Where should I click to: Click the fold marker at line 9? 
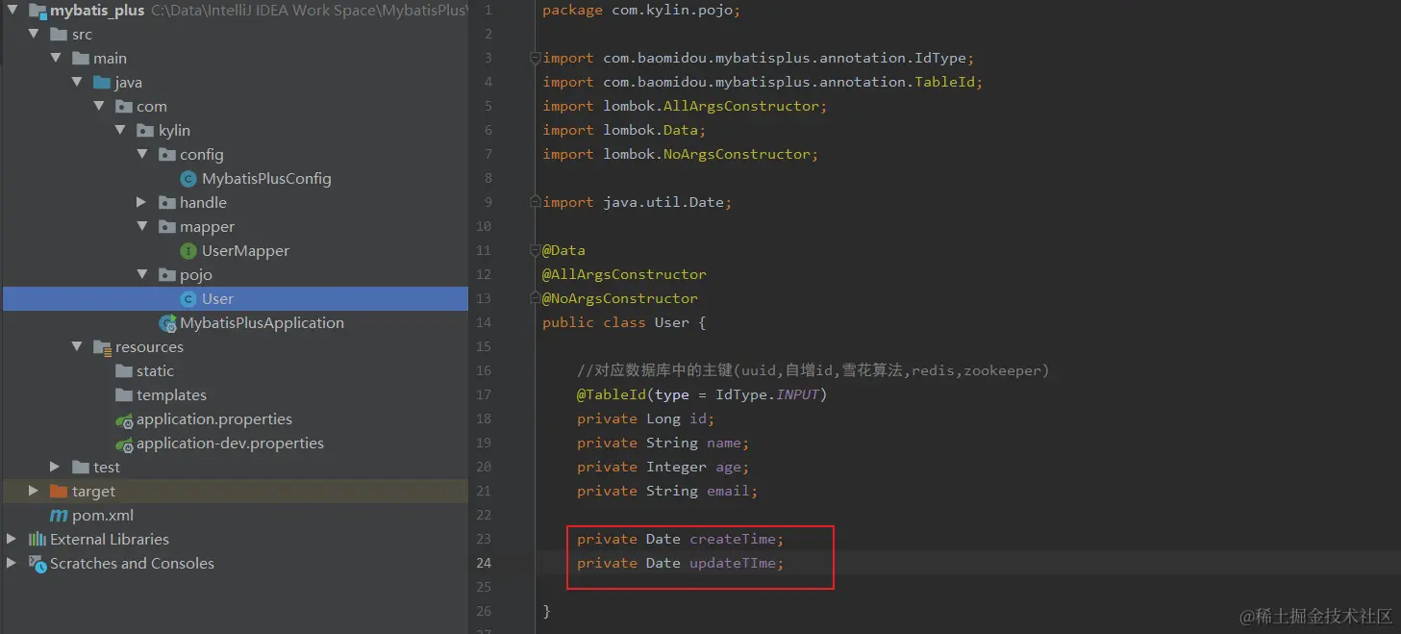pos(536,203)
